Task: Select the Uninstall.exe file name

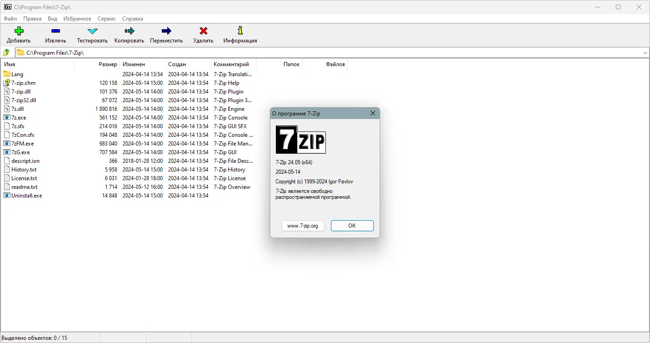Action: click(x=27, y=196)
